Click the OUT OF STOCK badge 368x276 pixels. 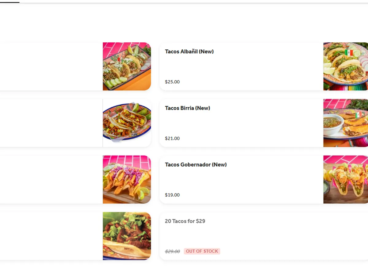tap(202, 251)
